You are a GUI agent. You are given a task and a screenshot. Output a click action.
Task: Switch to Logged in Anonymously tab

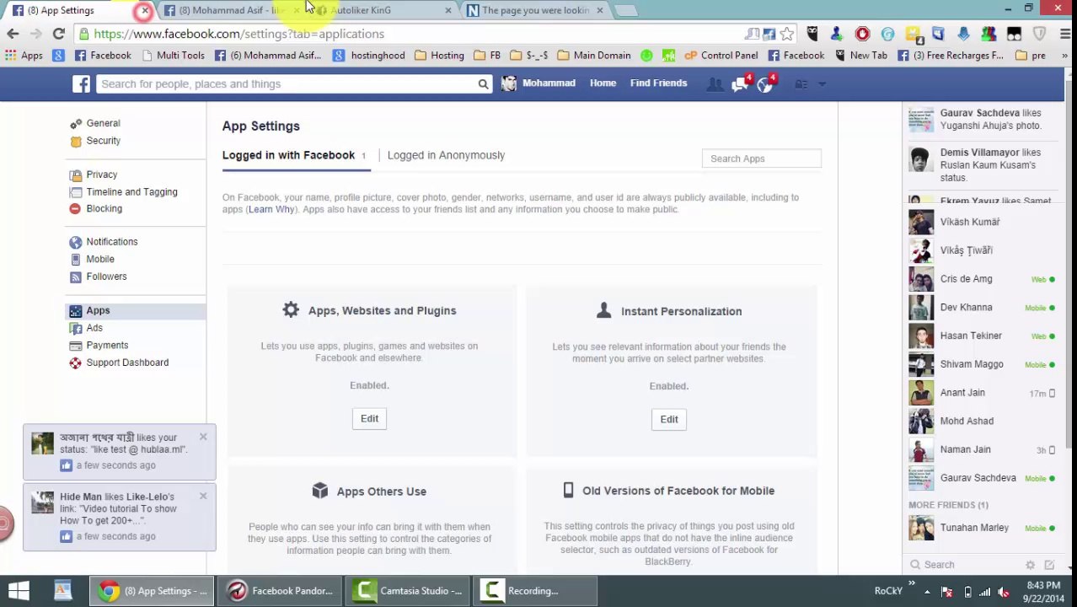click(x=446, y=155)
